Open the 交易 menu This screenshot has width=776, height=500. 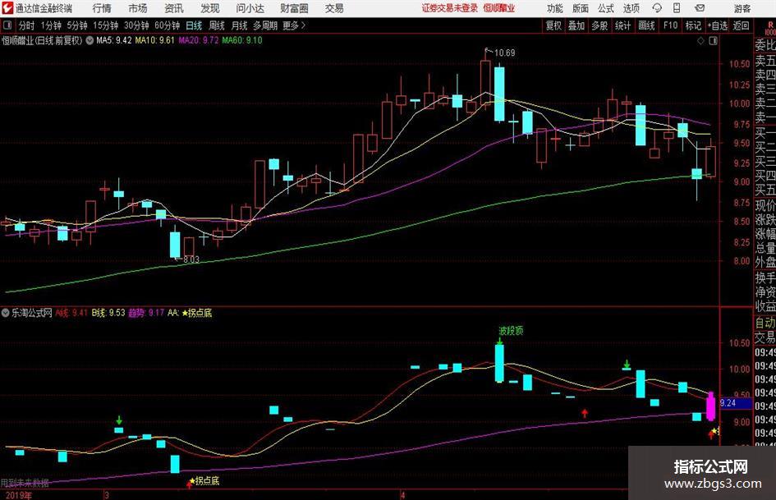click(334, 8)
